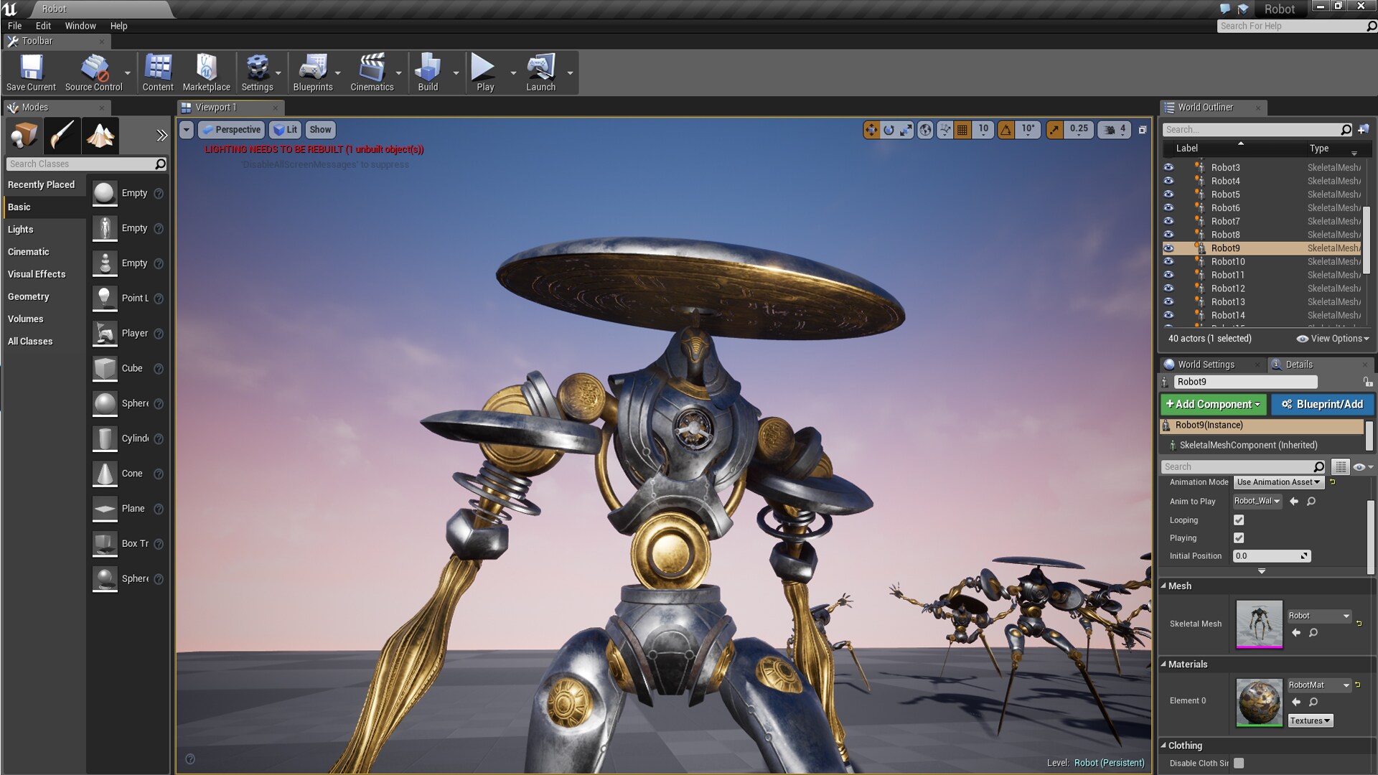Hide Robot9 using its eye visibility toggle
The height and width of the screenshot is (775, 1378).
point(1168,248)
